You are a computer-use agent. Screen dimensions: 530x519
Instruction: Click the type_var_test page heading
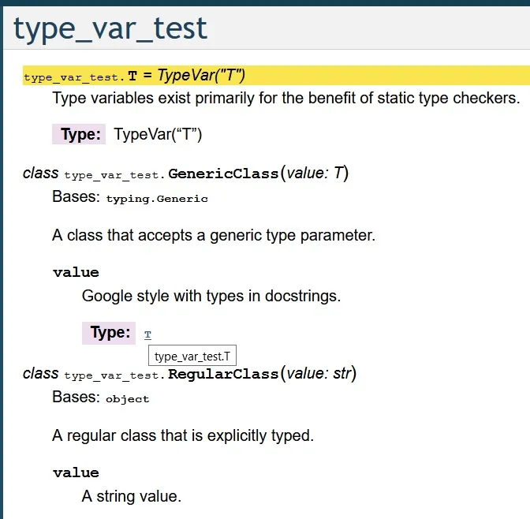[x=110, y=29]
